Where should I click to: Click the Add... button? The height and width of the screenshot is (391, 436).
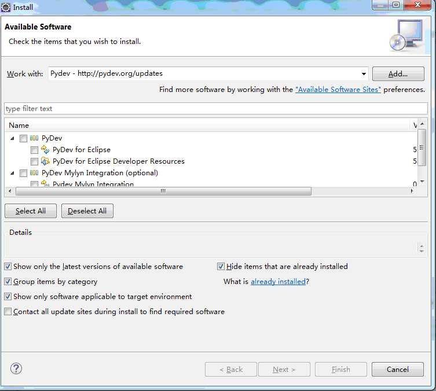398,74
